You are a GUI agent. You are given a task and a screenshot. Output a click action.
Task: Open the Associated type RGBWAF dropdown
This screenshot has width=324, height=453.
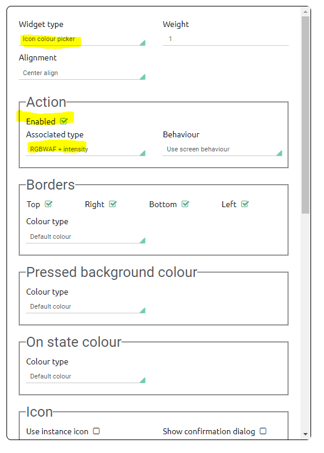pos(86,150)
